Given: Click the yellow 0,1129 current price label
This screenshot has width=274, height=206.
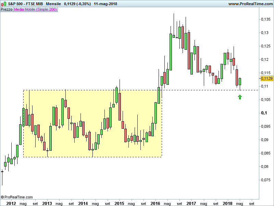Looking at the screenshot, I should 267,78.
